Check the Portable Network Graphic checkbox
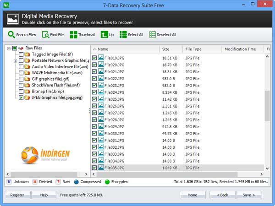The image size is (275, 206). point(21,60)
